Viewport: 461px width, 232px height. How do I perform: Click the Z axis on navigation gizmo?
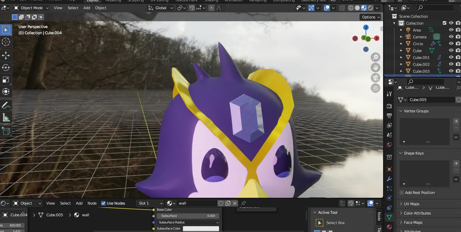click(366, 27)
